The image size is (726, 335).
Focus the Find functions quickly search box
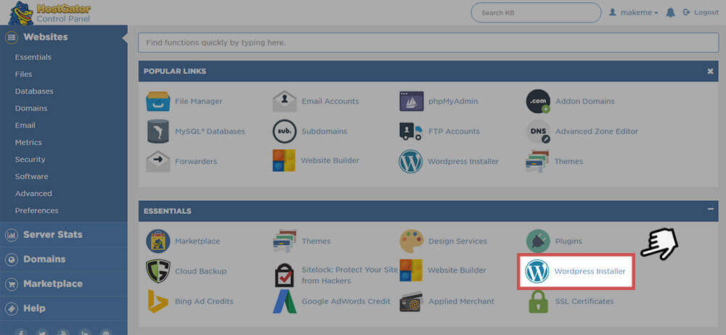pos(428,43)
